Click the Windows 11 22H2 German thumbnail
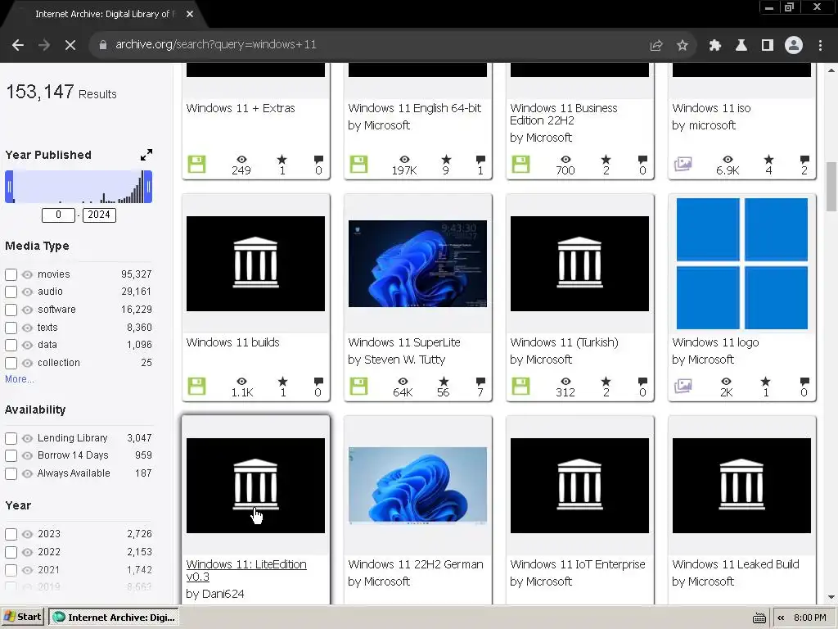Screen dimensions: 838x629 (417, 486)
